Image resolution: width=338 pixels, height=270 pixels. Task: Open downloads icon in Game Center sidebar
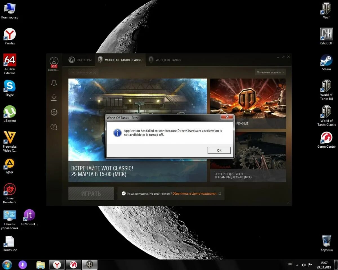[54, 97]
